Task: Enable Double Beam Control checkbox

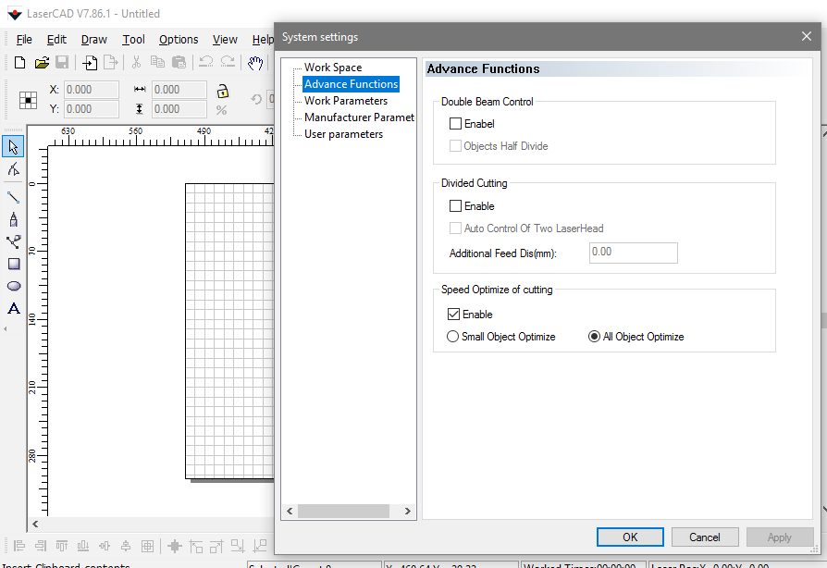Action: 455,124
